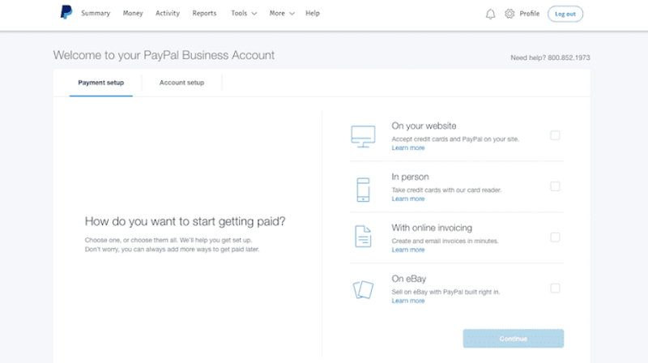The width and height of the screenshot is (648, 363).
Task: Click 'Create and email invoices in minutes' text
Action: pyautogui.click(x=445, y=241)
